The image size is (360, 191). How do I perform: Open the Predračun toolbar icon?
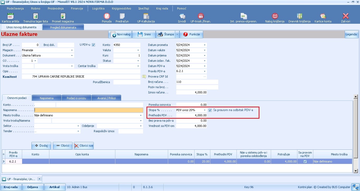(122, 18)
